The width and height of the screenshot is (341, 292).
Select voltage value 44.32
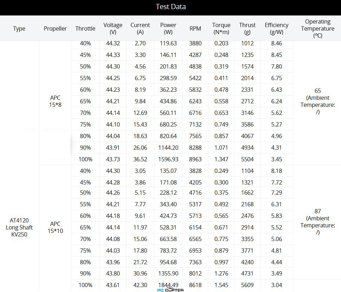click(113, 43)
